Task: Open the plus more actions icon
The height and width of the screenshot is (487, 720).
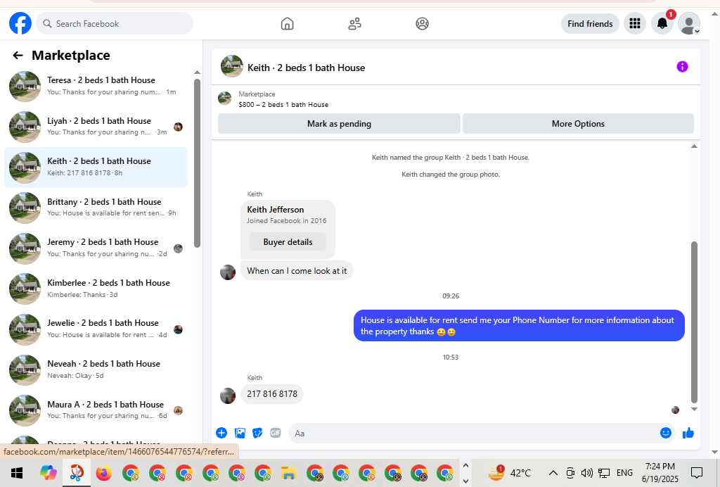Action: 221,433
